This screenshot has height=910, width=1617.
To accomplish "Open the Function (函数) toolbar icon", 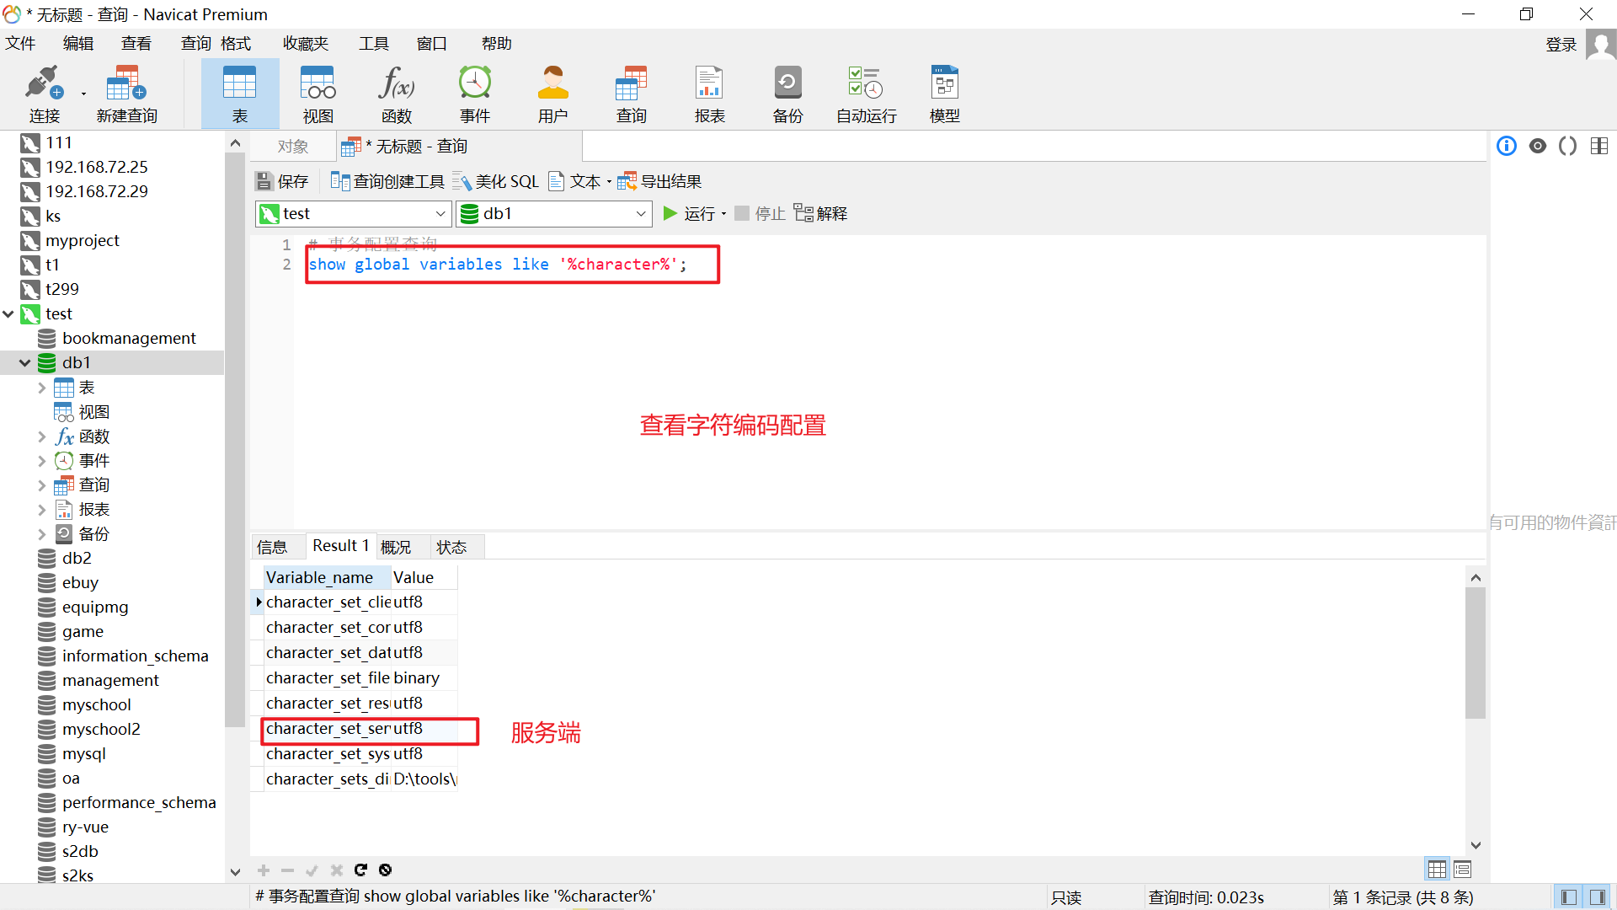I will pyautogui.click(x=396, y=94).
